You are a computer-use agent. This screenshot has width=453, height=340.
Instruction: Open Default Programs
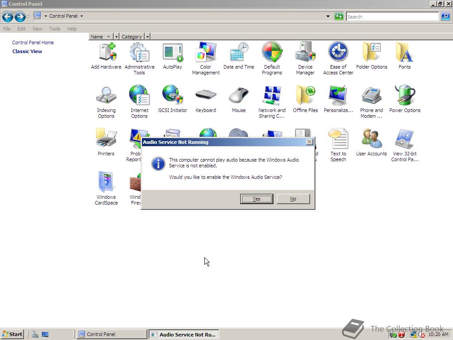click(272, 59)
